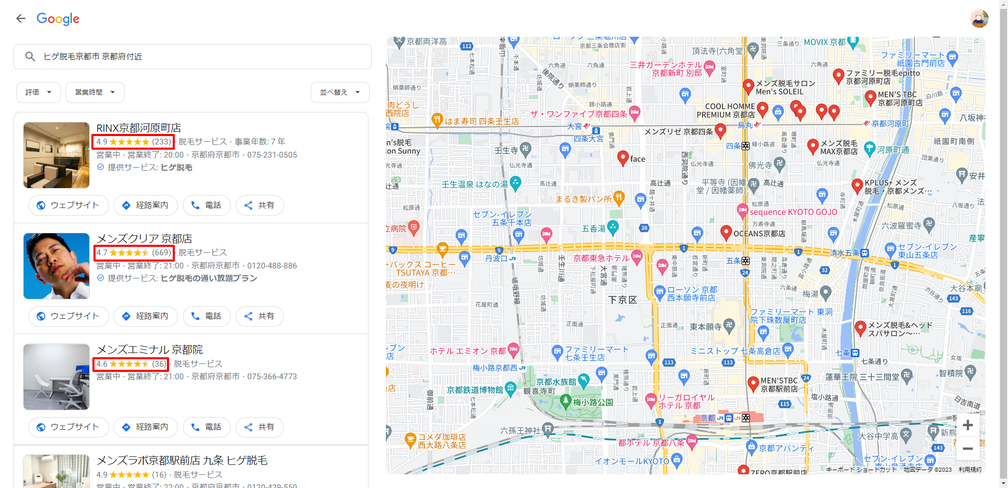
Task: Select the OCEANS京都店 map pin
Action: (726, 233)
